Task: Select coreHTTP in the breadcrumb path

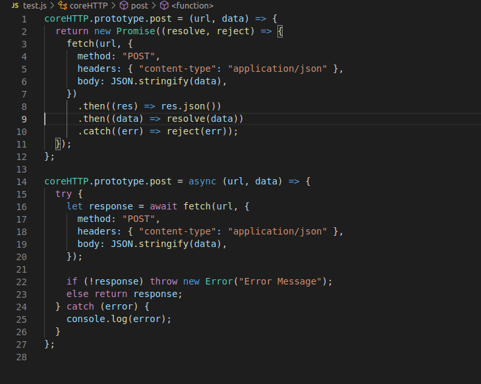Action: (x=88, y=5)
